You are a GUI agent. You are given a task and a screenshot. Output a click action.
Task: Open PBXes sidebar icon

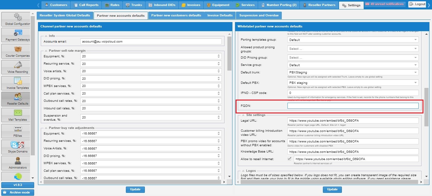click(18, 129)
